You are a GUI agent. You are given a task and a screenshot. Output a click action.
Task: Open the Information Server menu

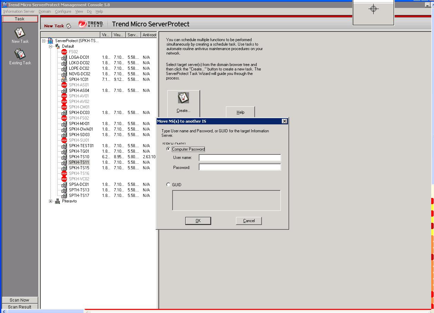pos(19,11)
